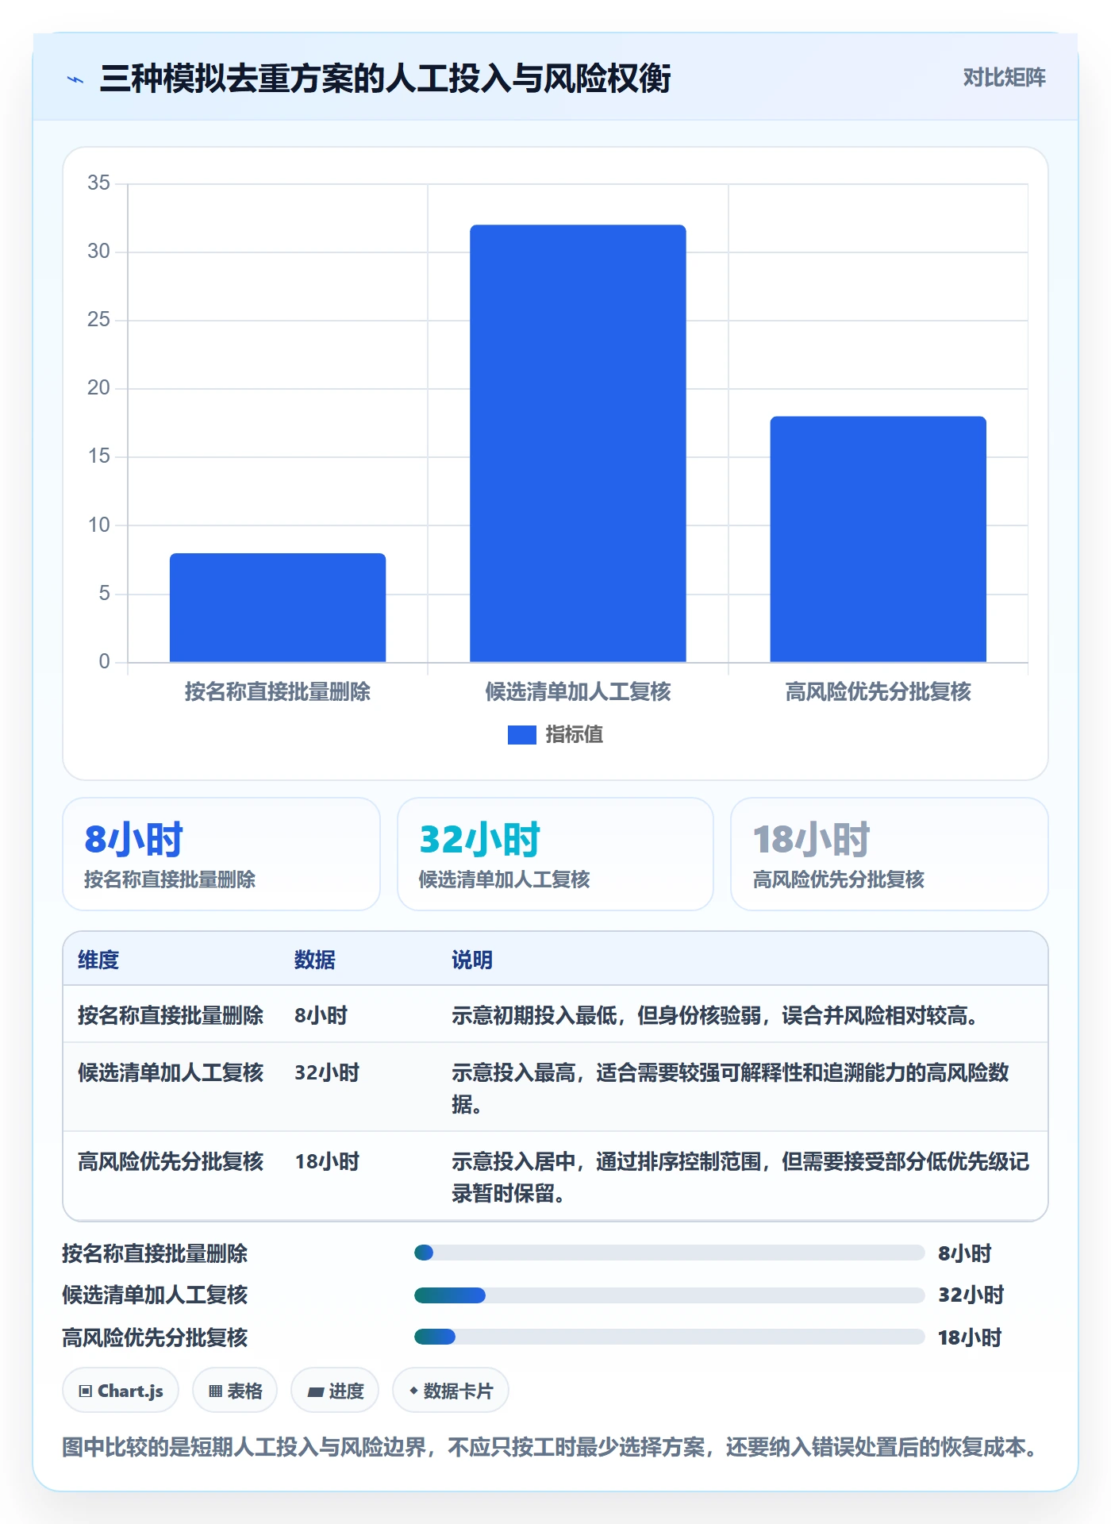Screen dimensions: 1111x1524
Task: Click x-axis label 候选清单加人工复核
Action: pyautogui.click(x=578, y=691)
